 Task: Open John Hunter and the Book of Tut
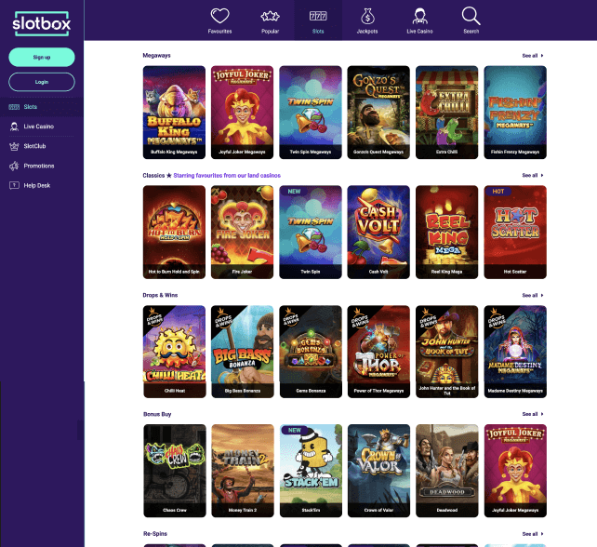(447, 352)
